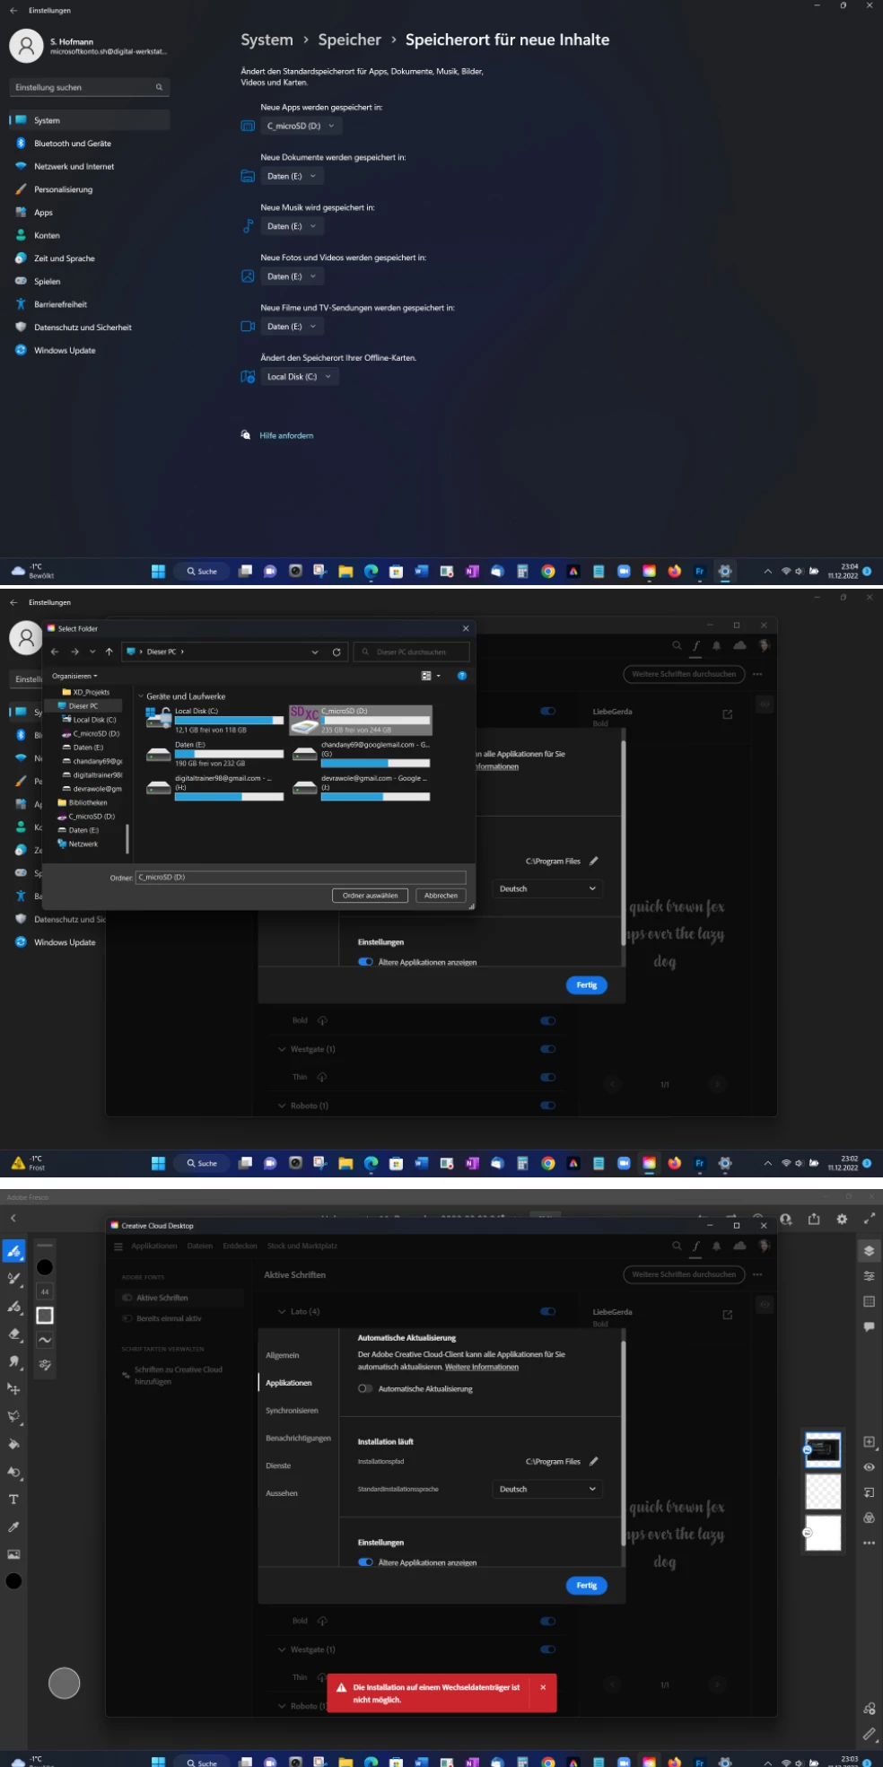Open the Fresco Layers panel icon

(x=869, y=1250)
